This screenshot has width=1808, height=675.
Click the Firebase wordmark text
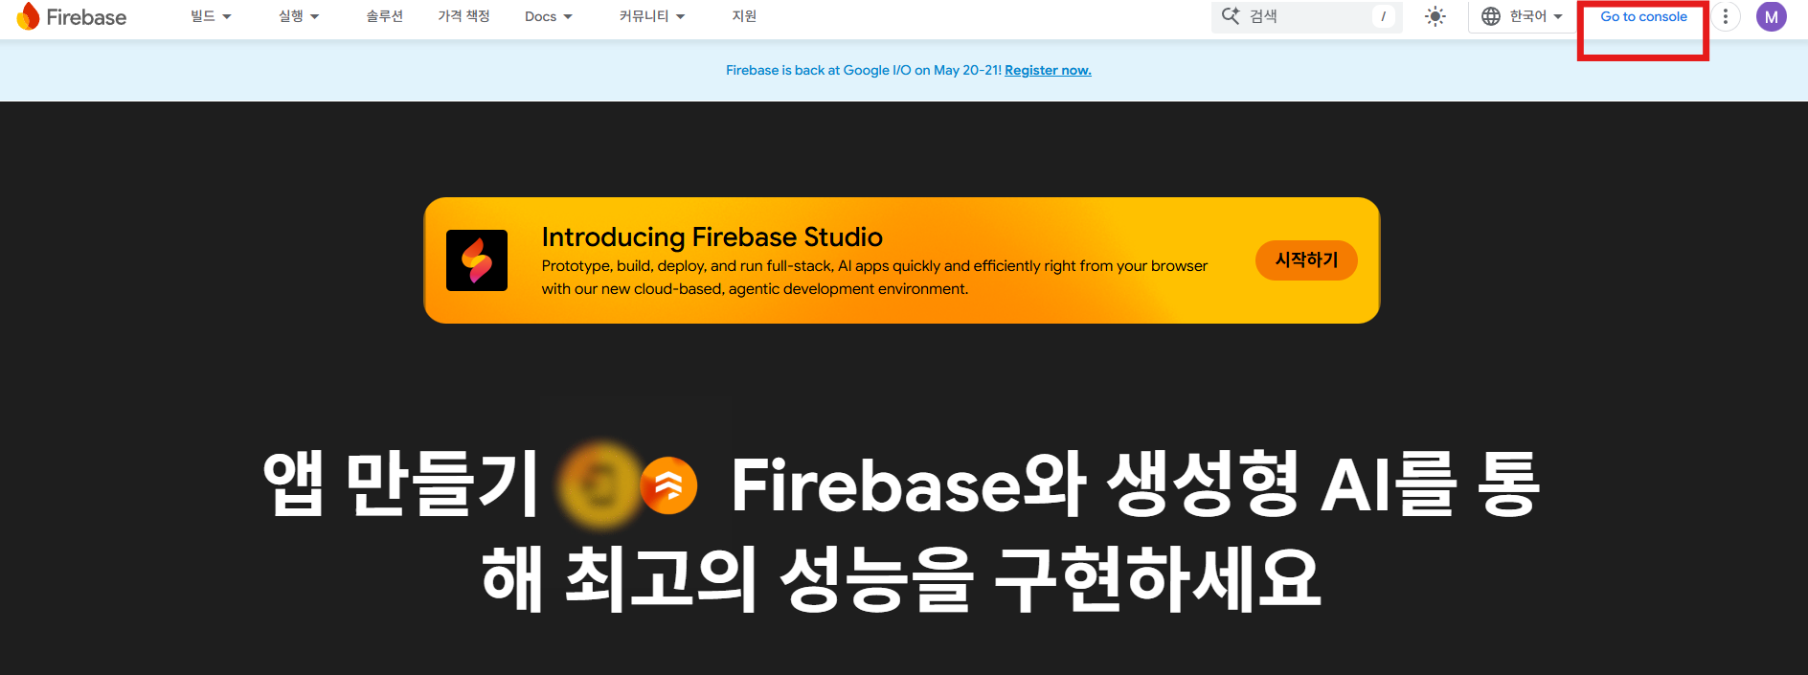click(x=86, y=17)
